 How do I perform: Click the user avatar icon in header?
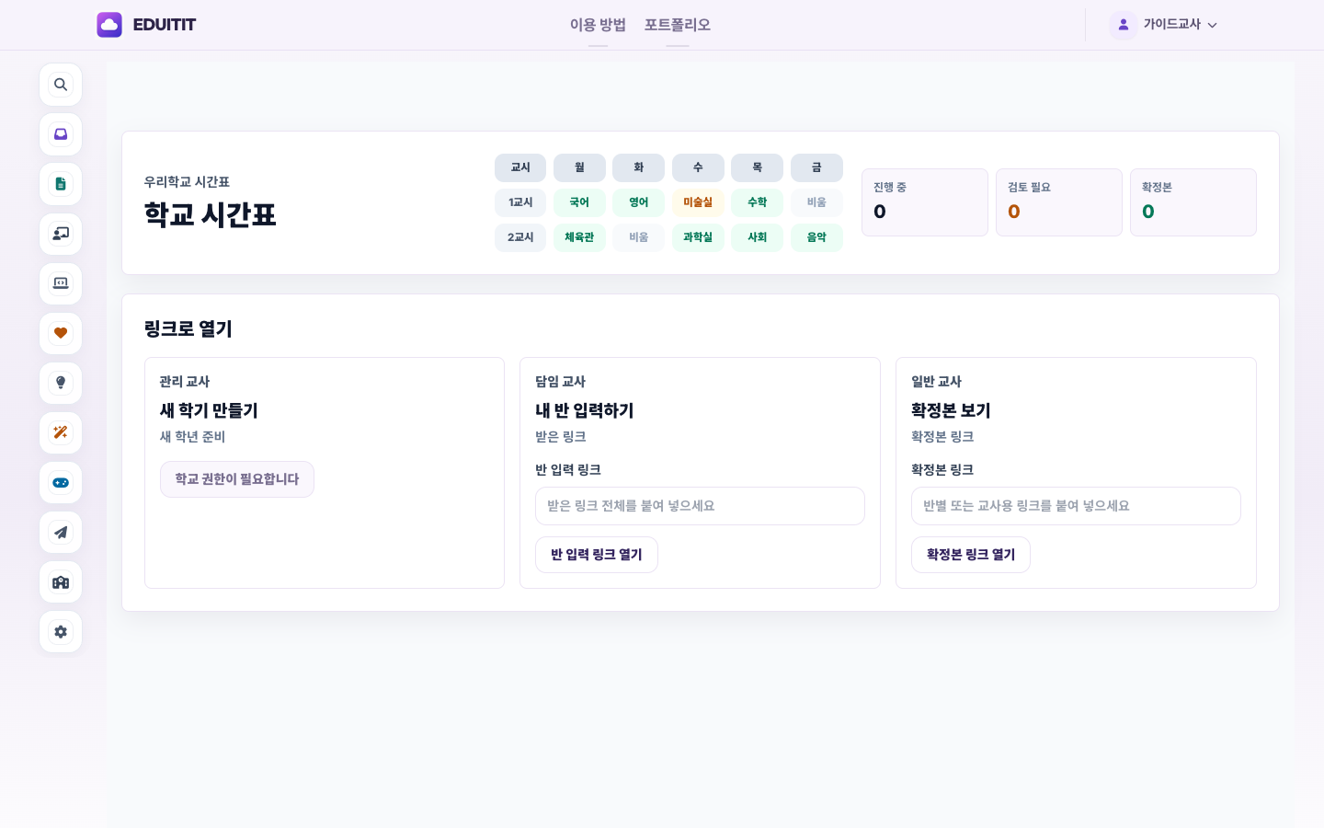coord(1124,25)
